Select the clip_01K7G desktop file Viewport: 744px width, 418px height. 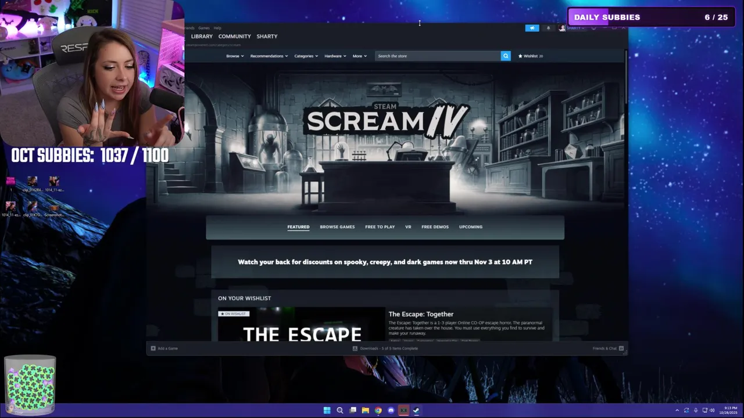click(x=33, y=209)
